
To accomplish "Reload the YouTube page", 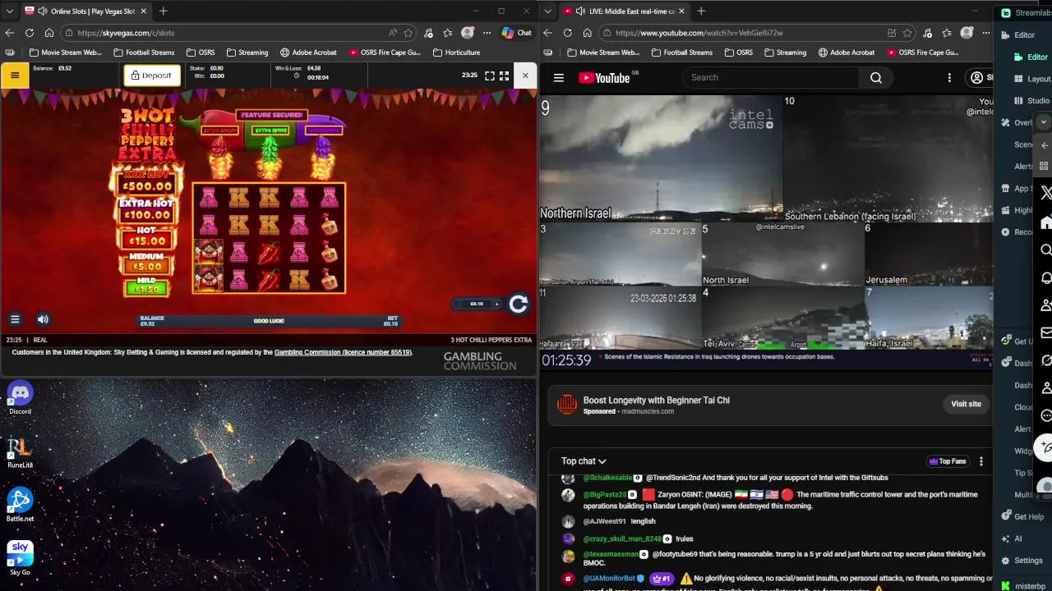I will [567, 33].
